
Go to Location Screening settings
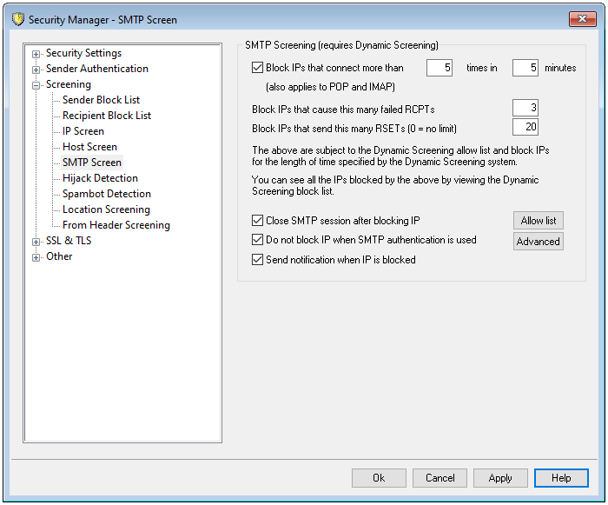coord(106,209)
